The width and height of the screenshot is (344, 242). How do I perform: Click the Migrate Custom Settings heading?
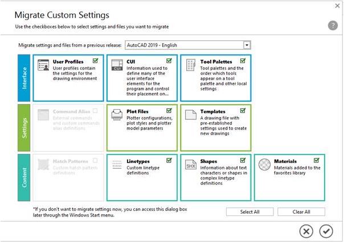click(62, 15)
